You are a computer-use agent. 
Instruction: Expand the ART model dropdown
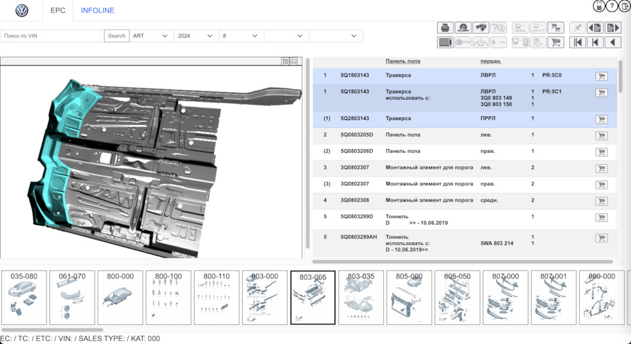tap(151, 35)
